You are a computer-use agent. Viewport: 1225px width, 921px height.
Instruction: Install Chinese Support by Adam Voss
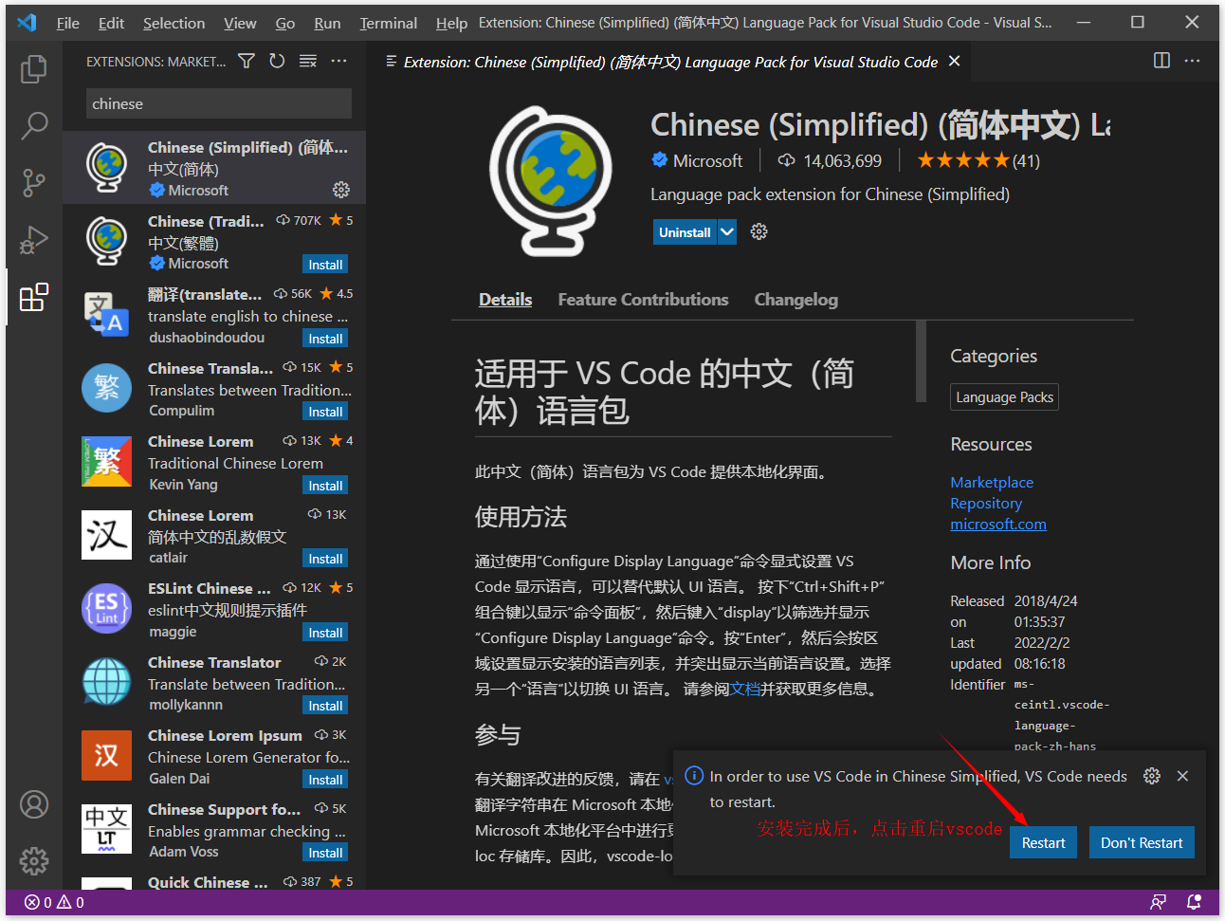click(x=325, y=853)
